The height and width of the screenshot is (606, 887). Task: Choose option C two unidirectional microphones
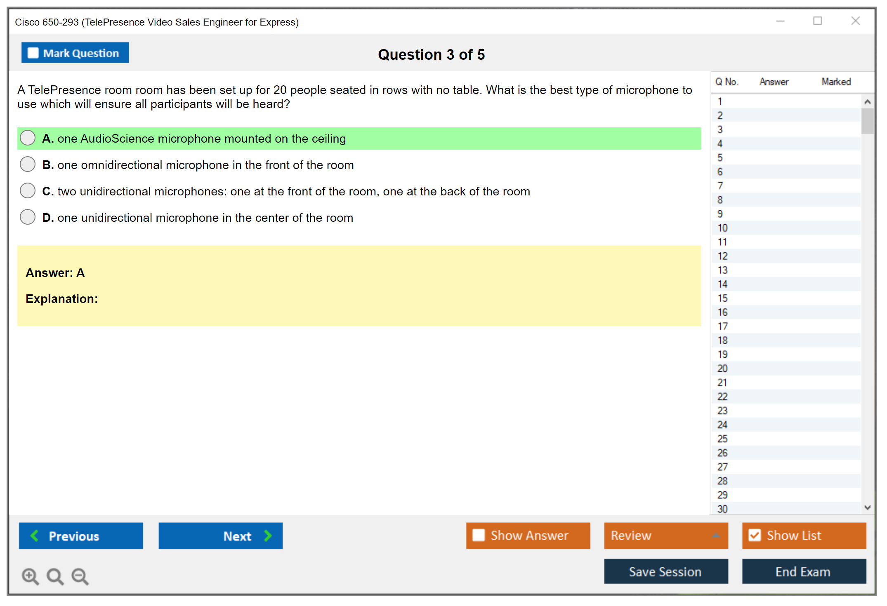coord(28,191)
